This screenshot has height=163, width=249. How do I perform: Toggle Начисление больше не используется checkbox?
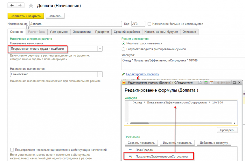coord(149,24)
